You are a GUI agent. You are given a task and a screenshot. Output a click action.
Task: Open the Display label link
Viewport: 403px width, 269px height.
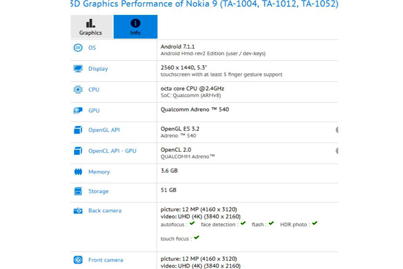[98, 69]
